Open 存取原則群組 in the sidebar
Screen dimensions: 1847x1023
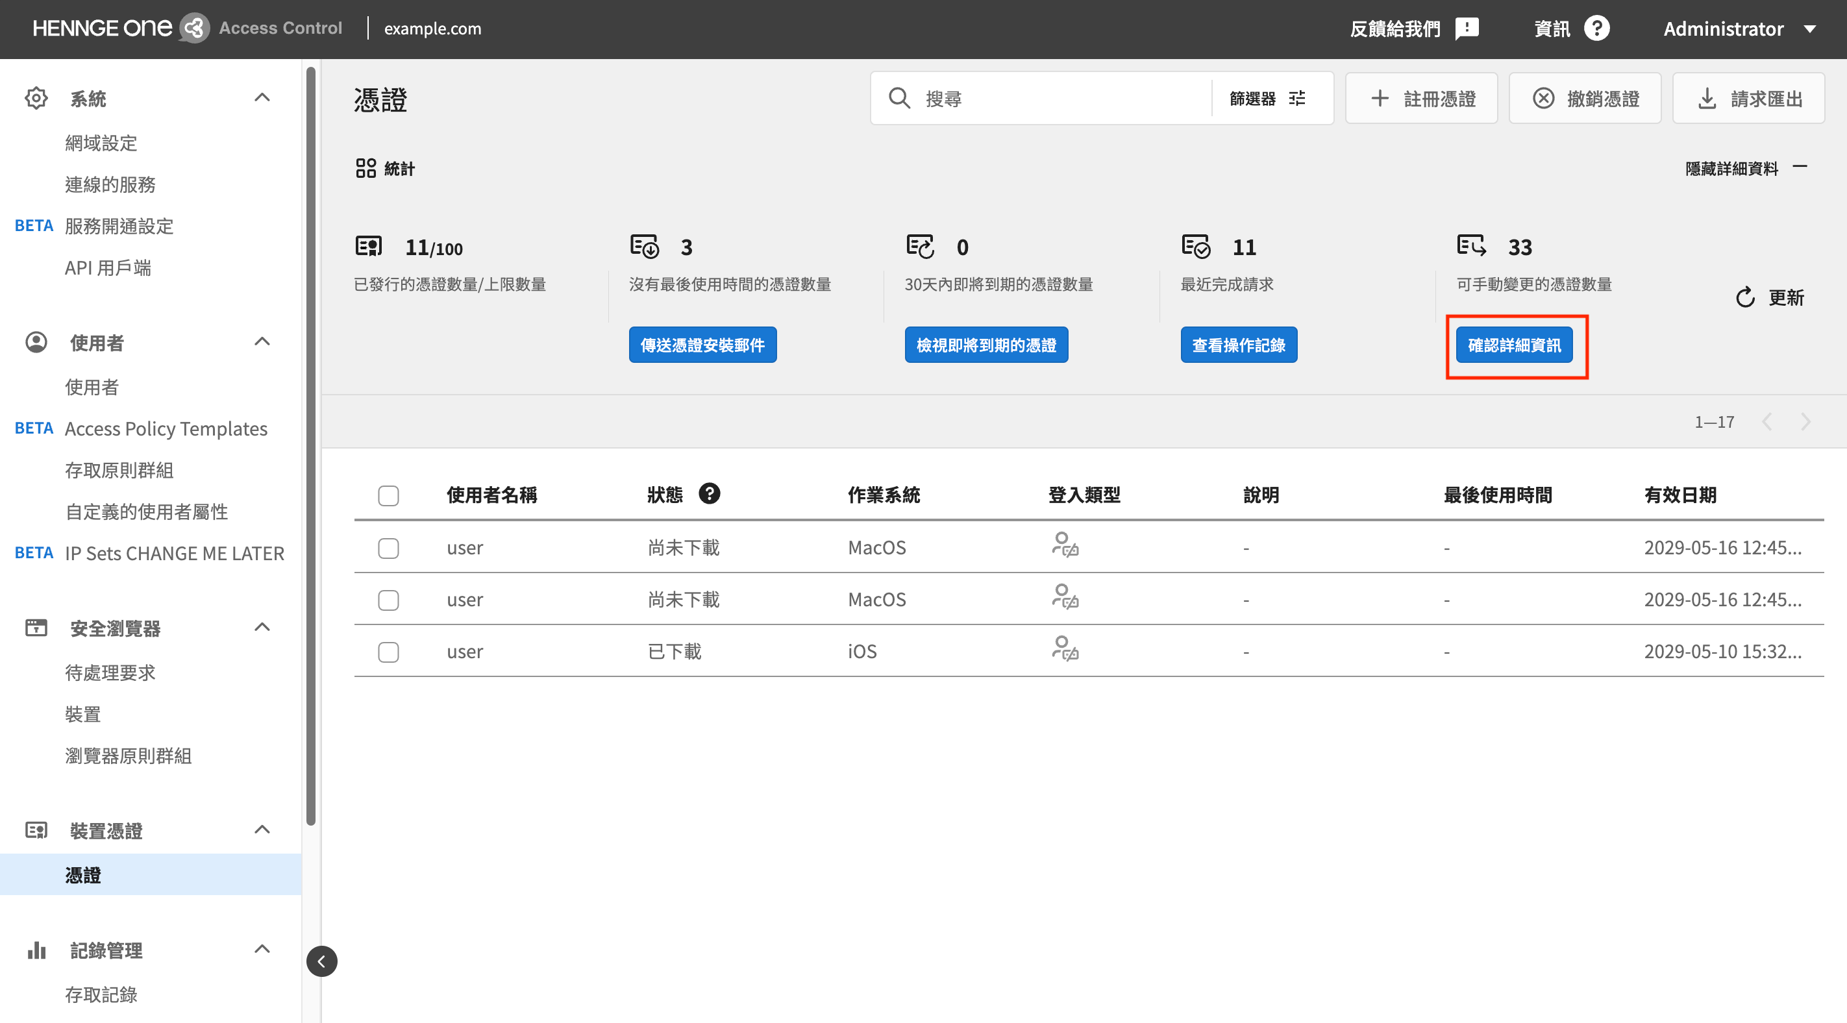click(x=119, y=469)
